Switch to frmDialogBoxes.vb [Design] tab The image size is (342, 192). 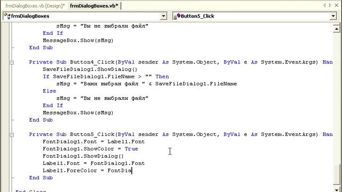[35, 6]
